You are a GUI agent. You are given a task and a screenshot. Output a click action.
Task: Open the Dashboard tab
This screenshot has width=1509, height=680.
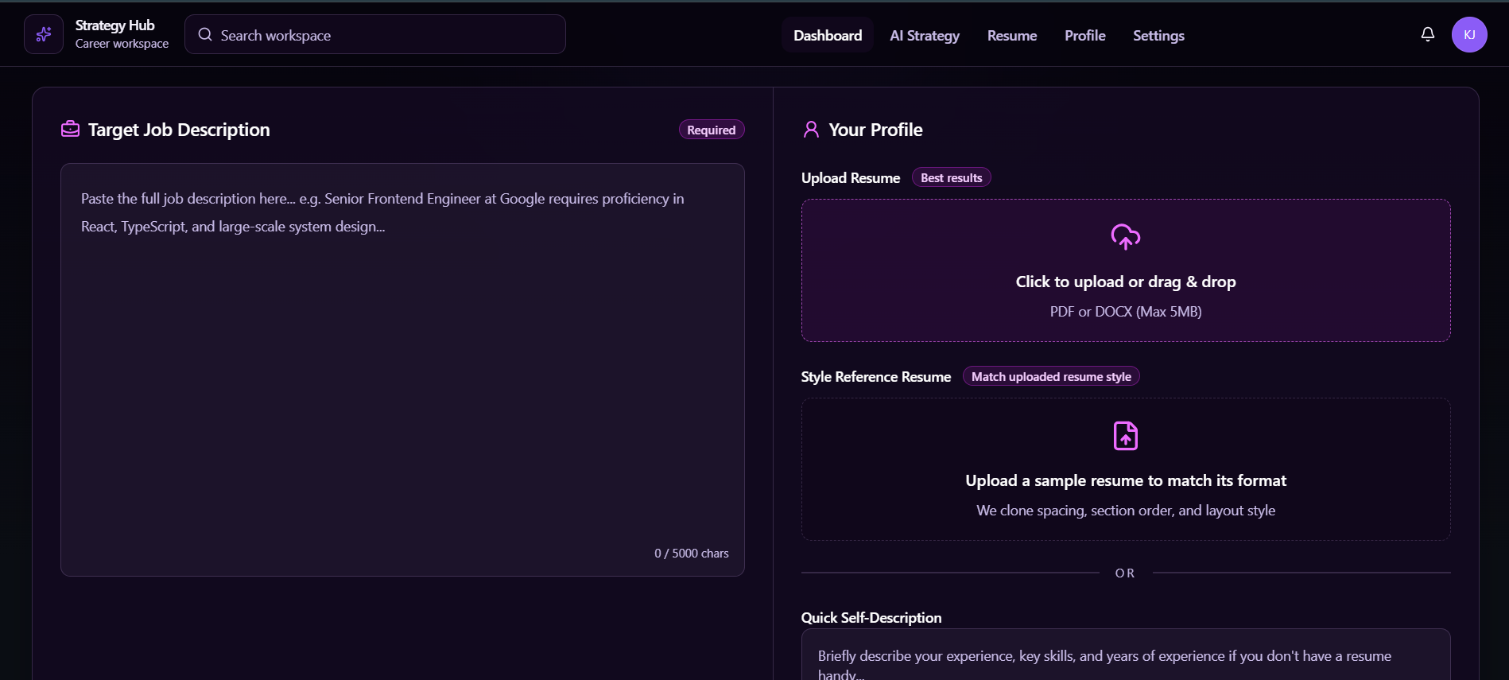point(828,35)
